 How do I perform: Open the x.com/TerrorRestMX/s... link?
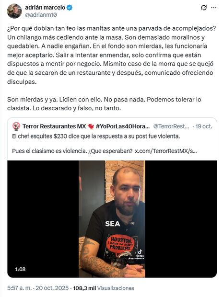click(x=166, y=151)
